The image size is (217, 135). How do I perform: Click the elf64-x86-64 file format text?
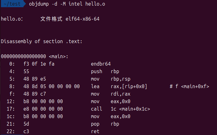click(83, 19)
